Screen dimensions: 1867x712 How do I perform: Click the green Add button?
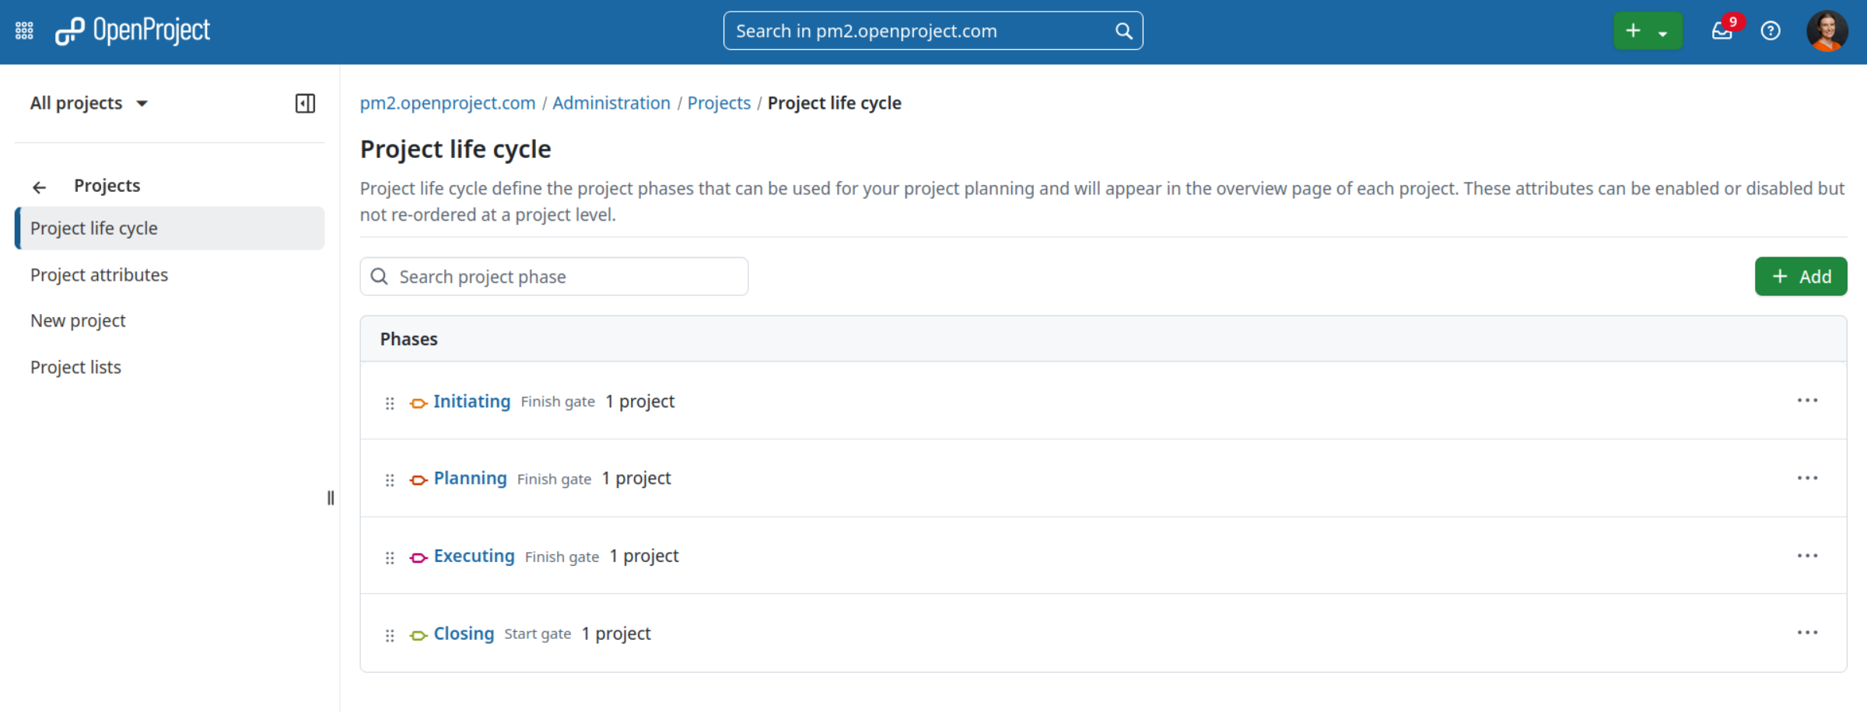click(1800, 277)
